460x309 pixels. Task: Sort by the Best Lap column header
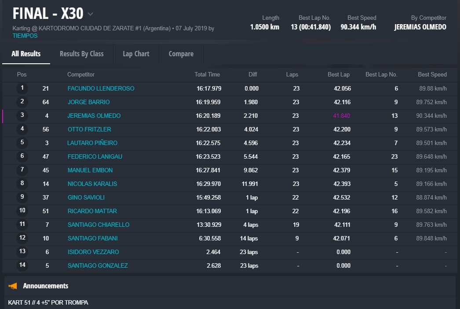pos(339,75)
